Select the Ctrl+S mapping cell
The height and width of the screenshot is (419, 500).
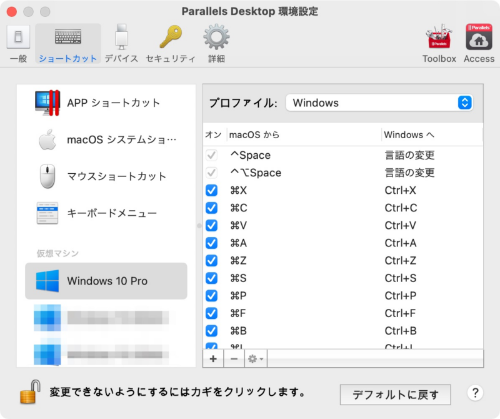(x=401, y=278)
